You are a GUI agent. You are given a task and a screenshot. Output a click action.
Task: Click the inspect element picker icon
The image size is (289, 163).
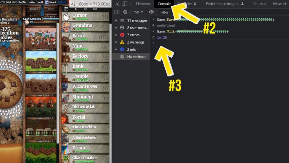pyautogui.click(x=117, y=4)
